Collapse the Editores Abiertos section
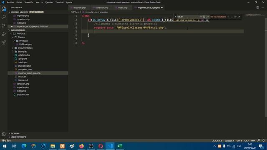267x150 pixels. click(9, 12)
